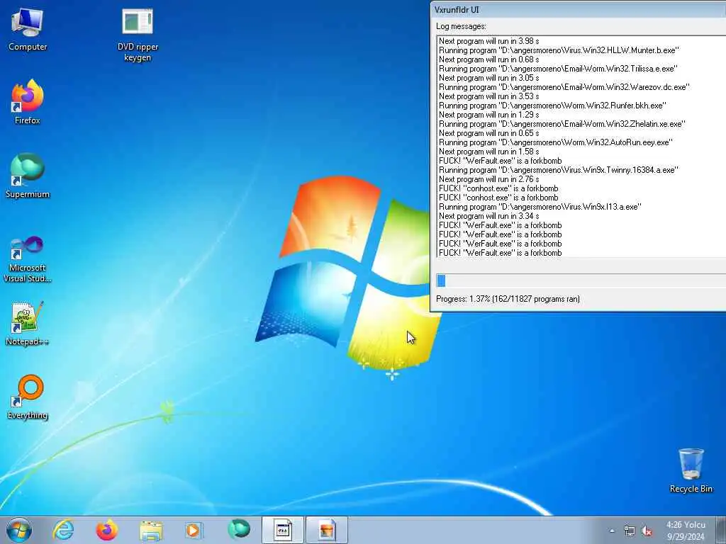Select the Notepad++ desktop shortcut
Image resolution: width=726 pixels, height=544 pixels.
[x=28, y=323]
